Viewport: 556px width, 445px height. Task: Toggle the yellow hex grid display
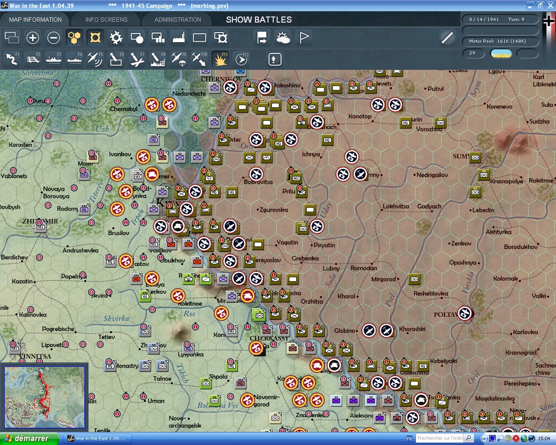pyautogui.click(x=74, y=38)
